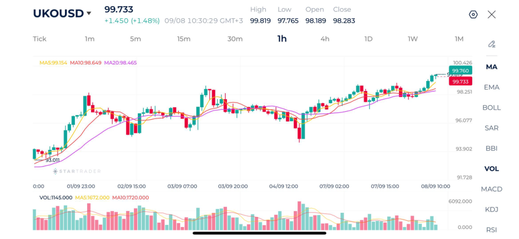The height and width of the screenshot is (239, 519).
Task: Close the chart with the X icon
Action: click(492, 15)
